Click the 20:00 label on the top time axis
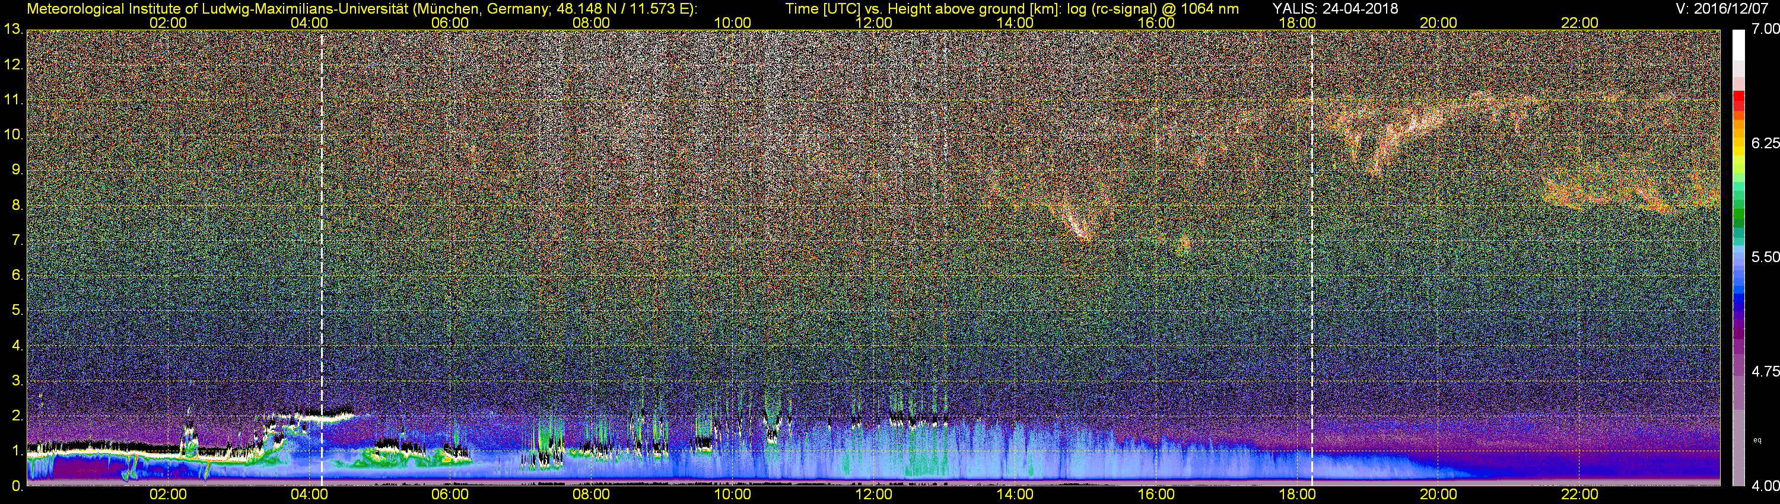The image size is (1780, 504). (x=1439, y=23)
